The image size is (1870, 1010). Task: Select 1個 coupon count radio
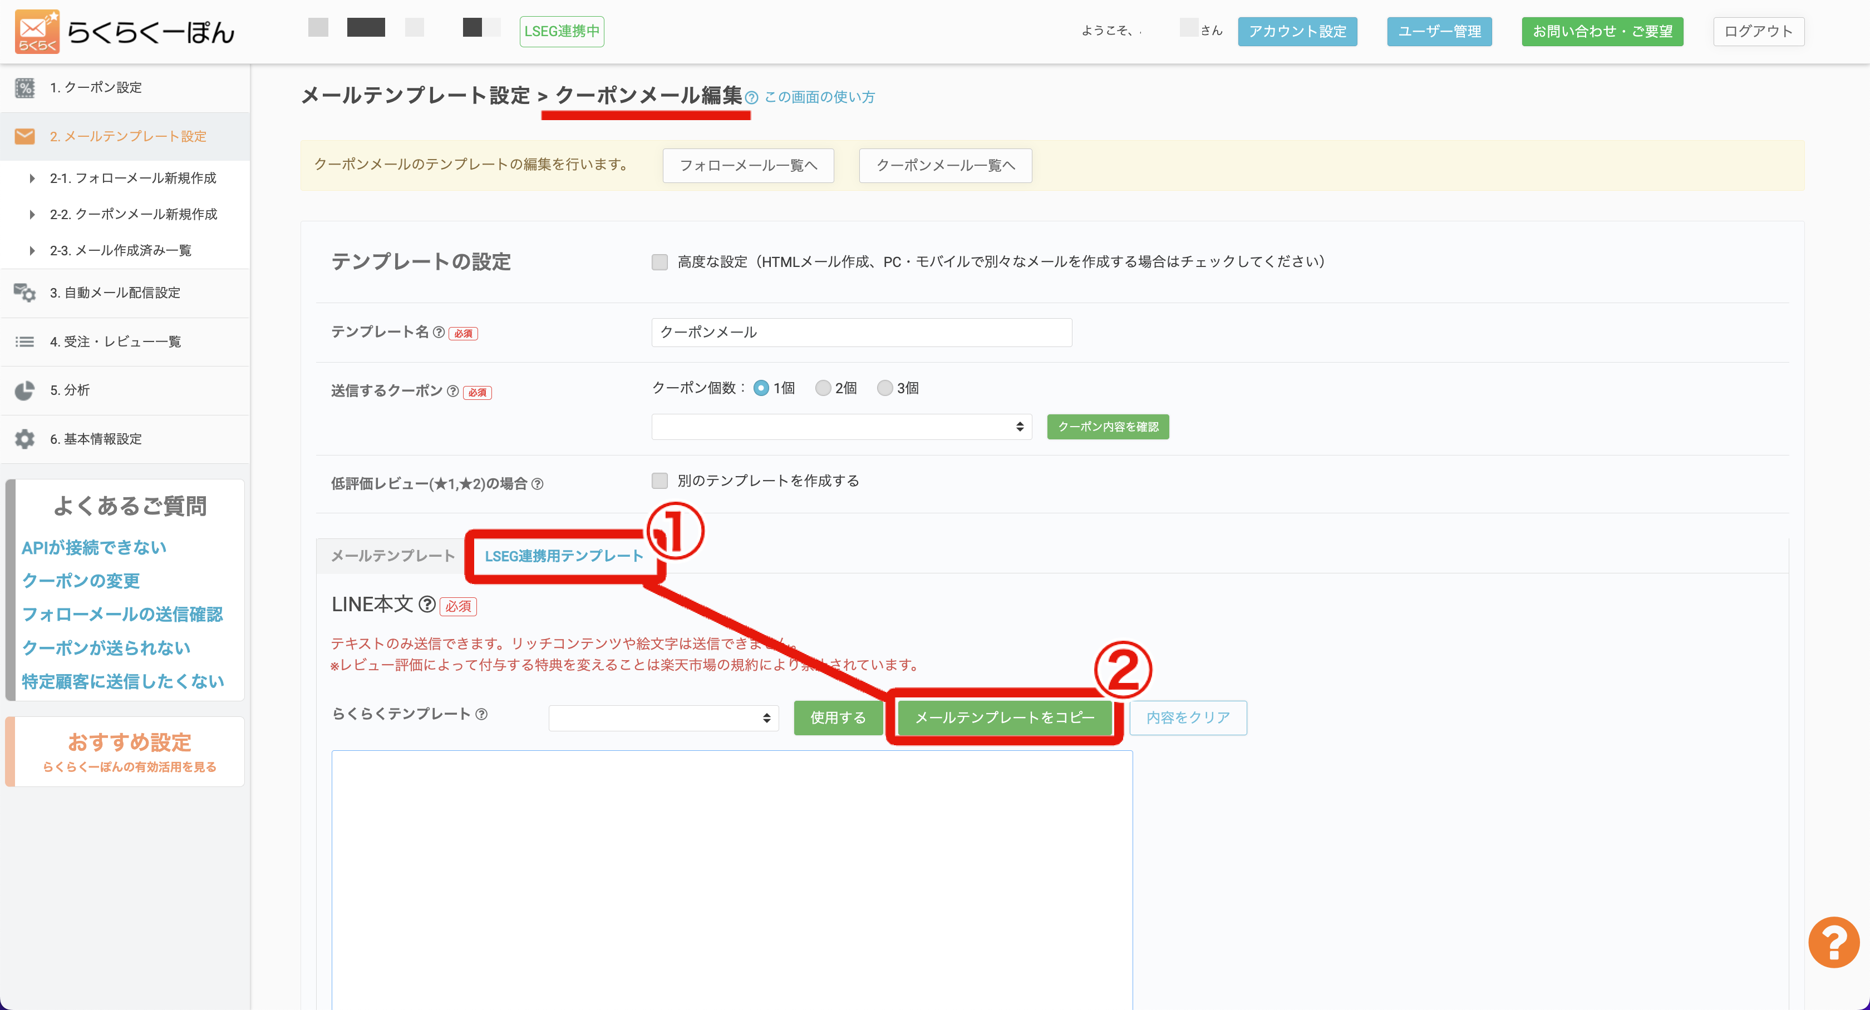pos(761,388)
